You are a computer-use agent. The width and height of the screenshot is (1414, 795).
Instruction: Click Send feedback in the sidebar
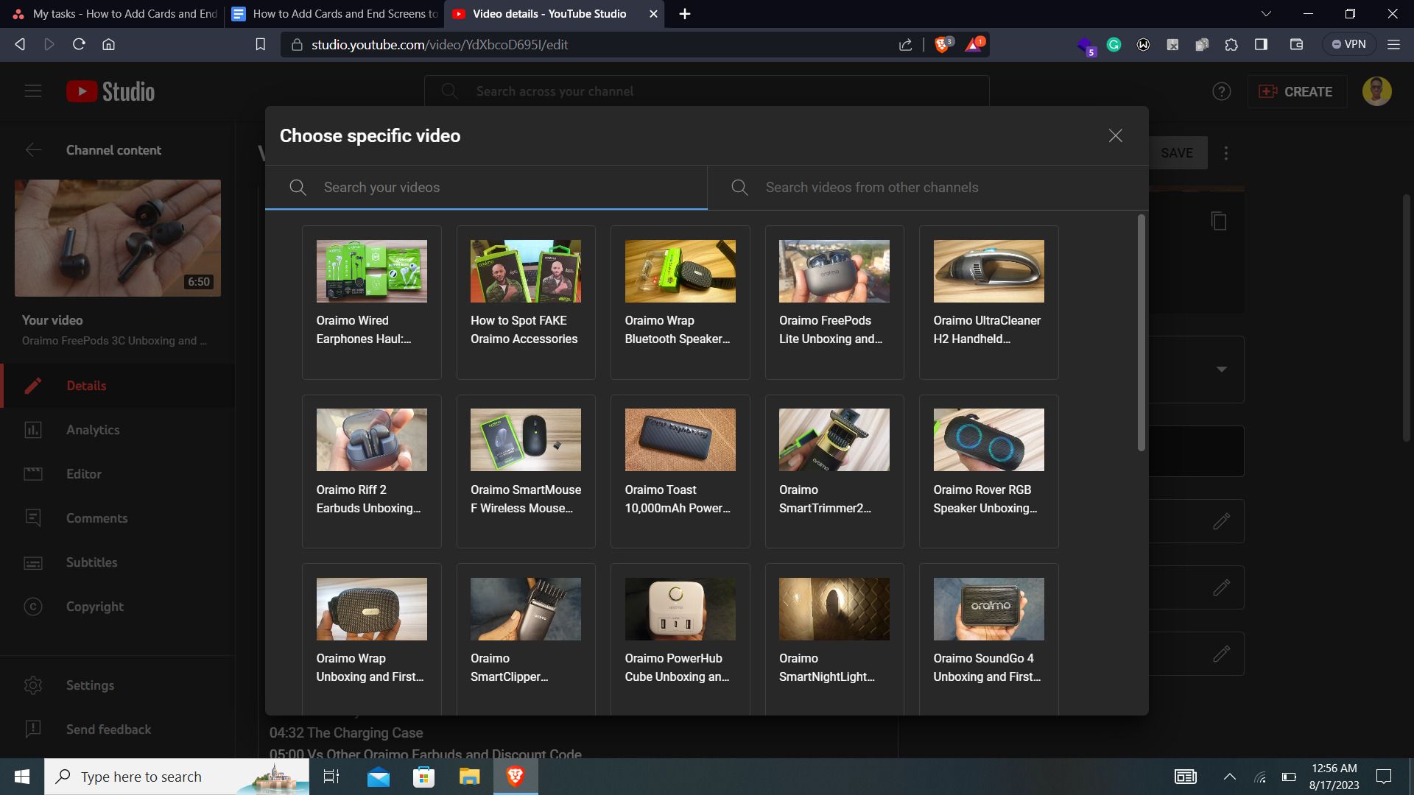coord(118,729)
